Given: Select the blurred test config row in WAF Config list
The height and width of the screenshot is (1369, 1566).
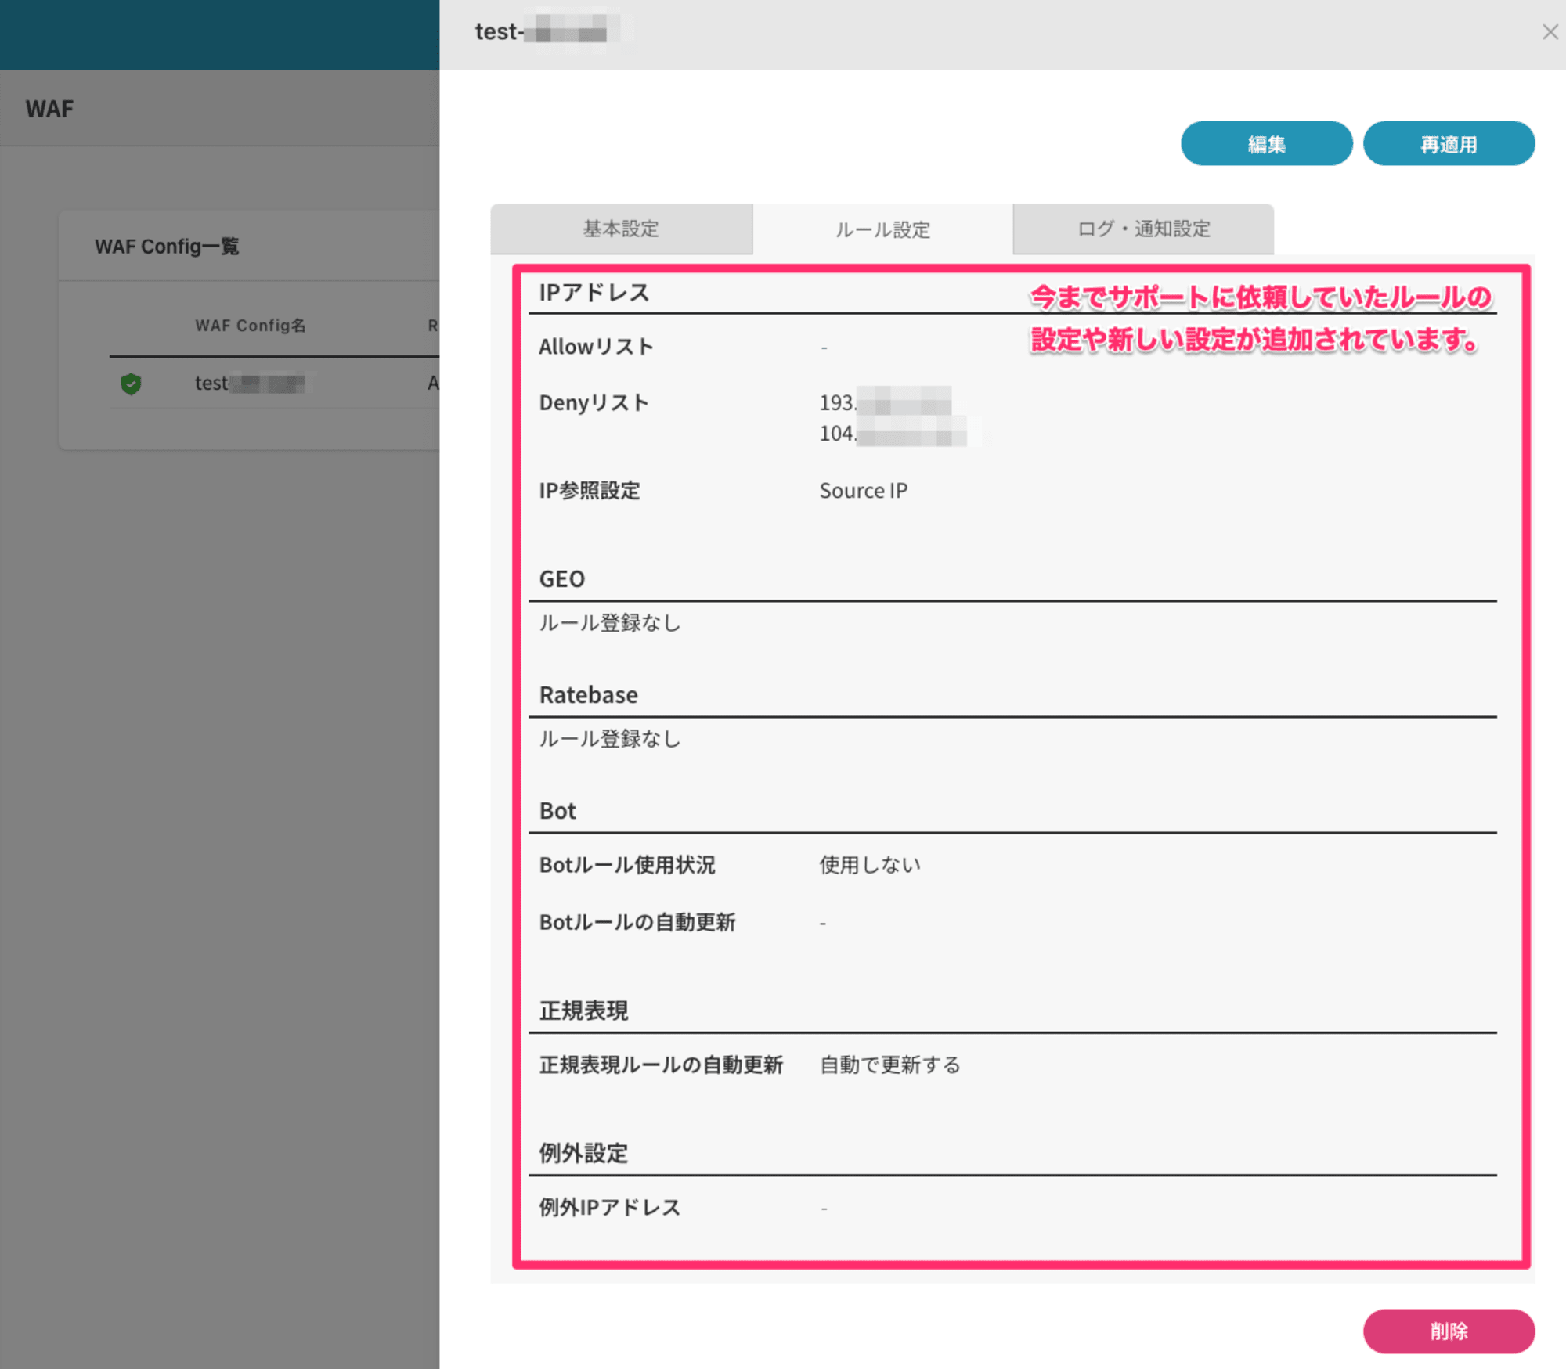Looking at the screenshot, I should click(x=274, y=384).
